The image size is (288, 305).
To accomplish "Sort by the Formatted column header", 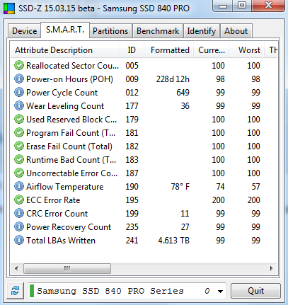I will tap(168, 50).
